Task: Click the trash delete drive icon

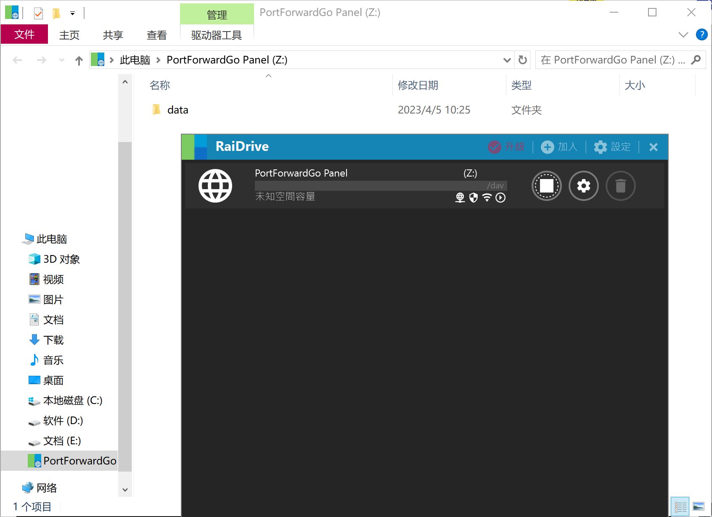Action: click(620, 186)
